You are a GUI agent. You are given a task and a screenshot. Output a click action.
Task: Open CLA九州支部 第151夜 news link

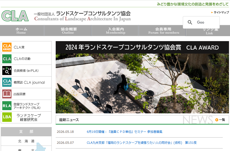click(x=142, y=143)
